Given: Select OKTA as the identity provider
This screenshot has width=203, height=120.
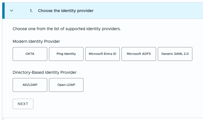Looking at the screenshot, I should coord(30,54).
